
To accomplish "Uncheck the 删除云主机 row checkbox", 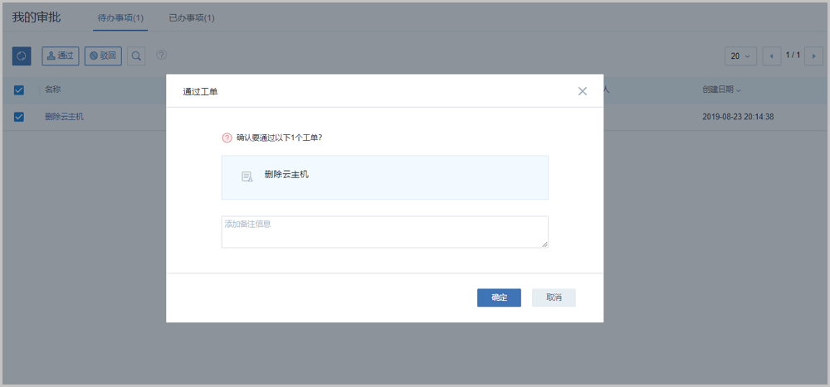I will point(19,117).
